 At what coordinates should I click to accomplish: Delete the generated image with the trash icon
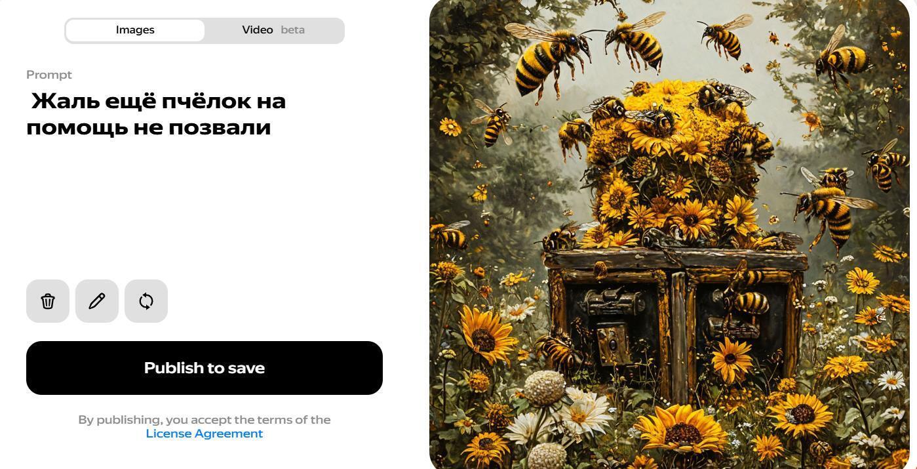pyautogui.click(x=48, y=301)
